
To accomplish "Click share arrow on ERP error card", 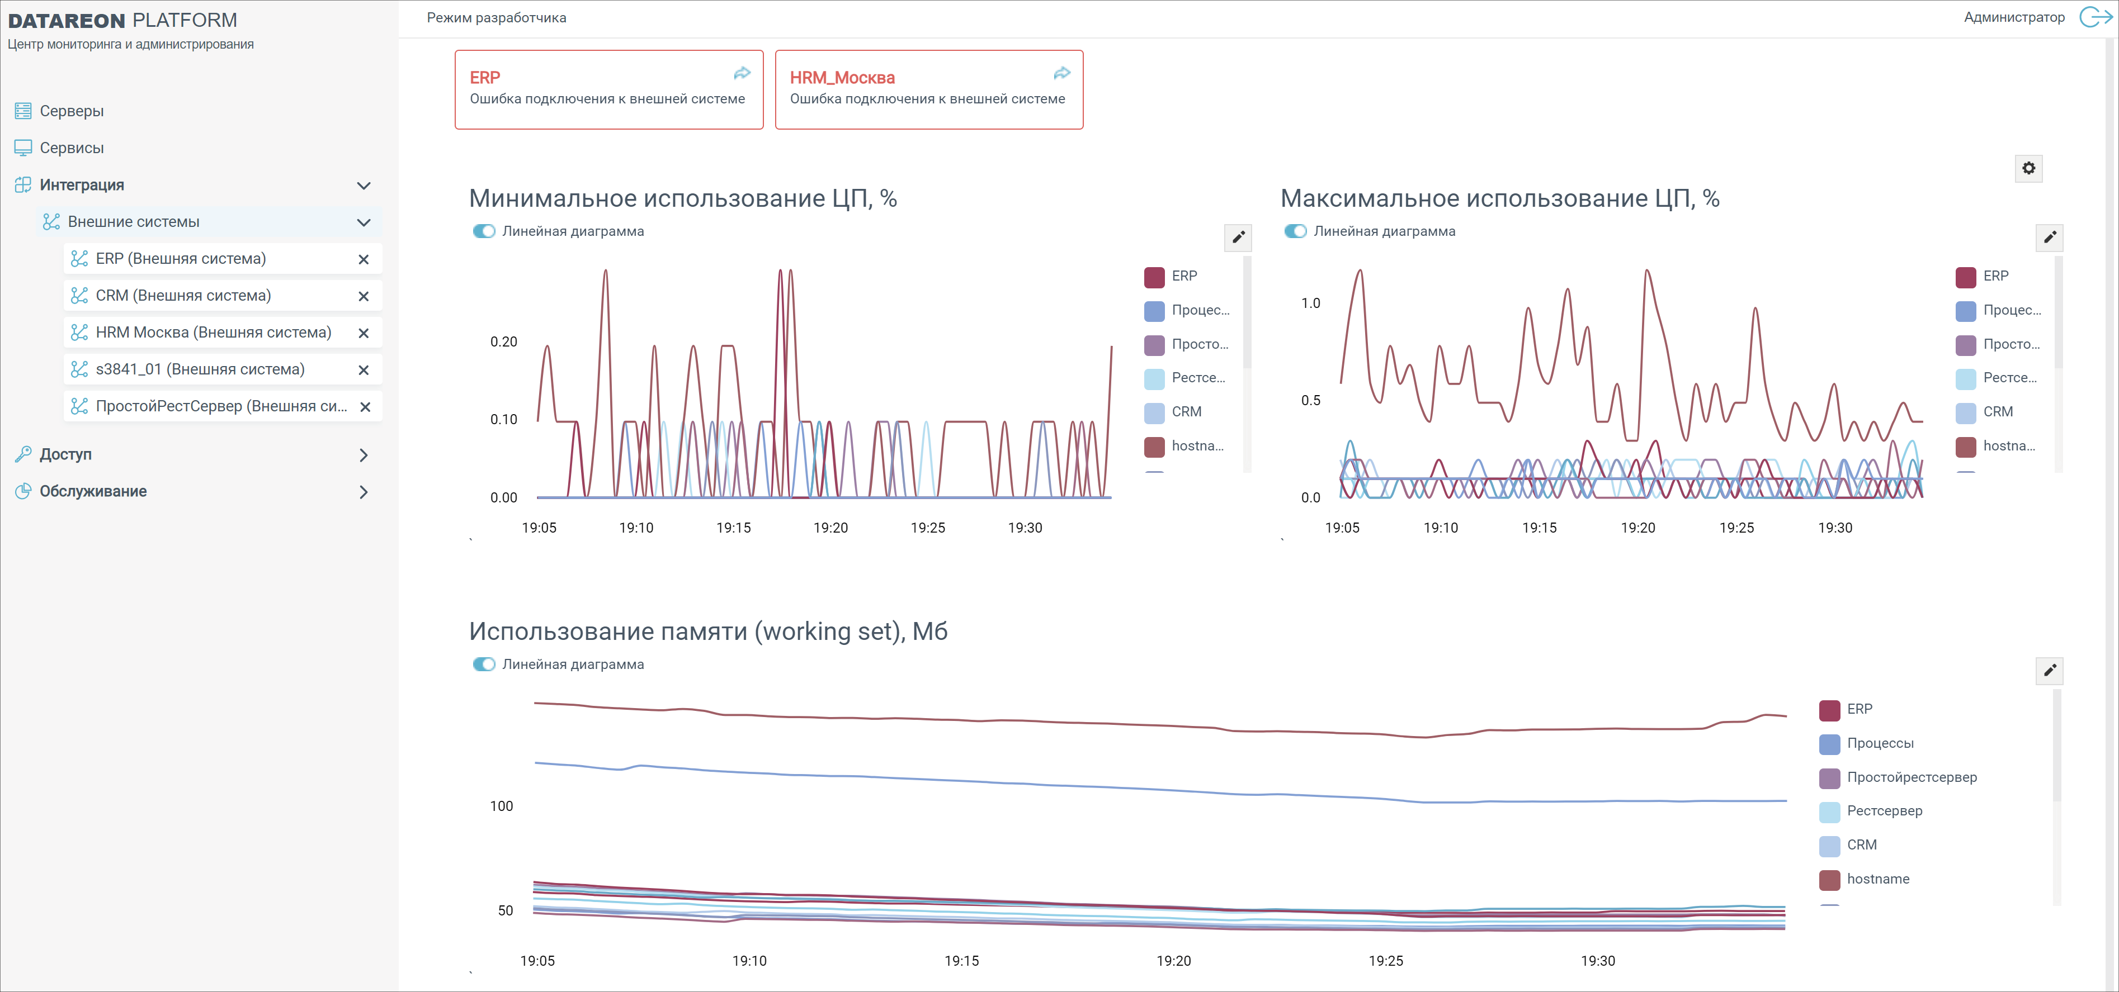I will [742, 74].
